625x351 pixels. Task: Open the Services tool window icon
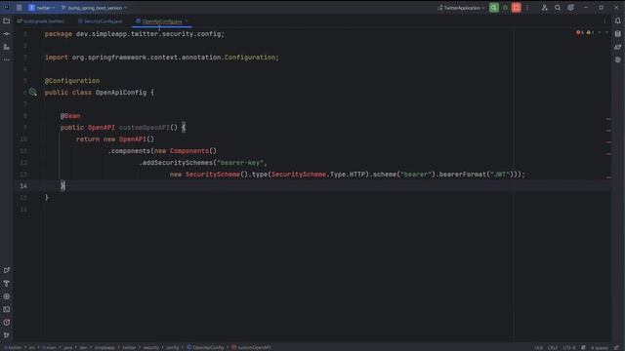coord(7,296)
